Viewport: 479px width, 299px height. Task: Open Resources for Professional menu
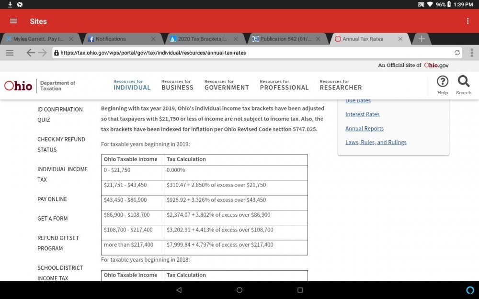coord(285,85)
